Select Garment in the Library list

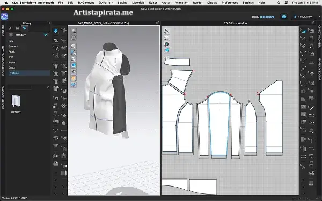[13, 46]
